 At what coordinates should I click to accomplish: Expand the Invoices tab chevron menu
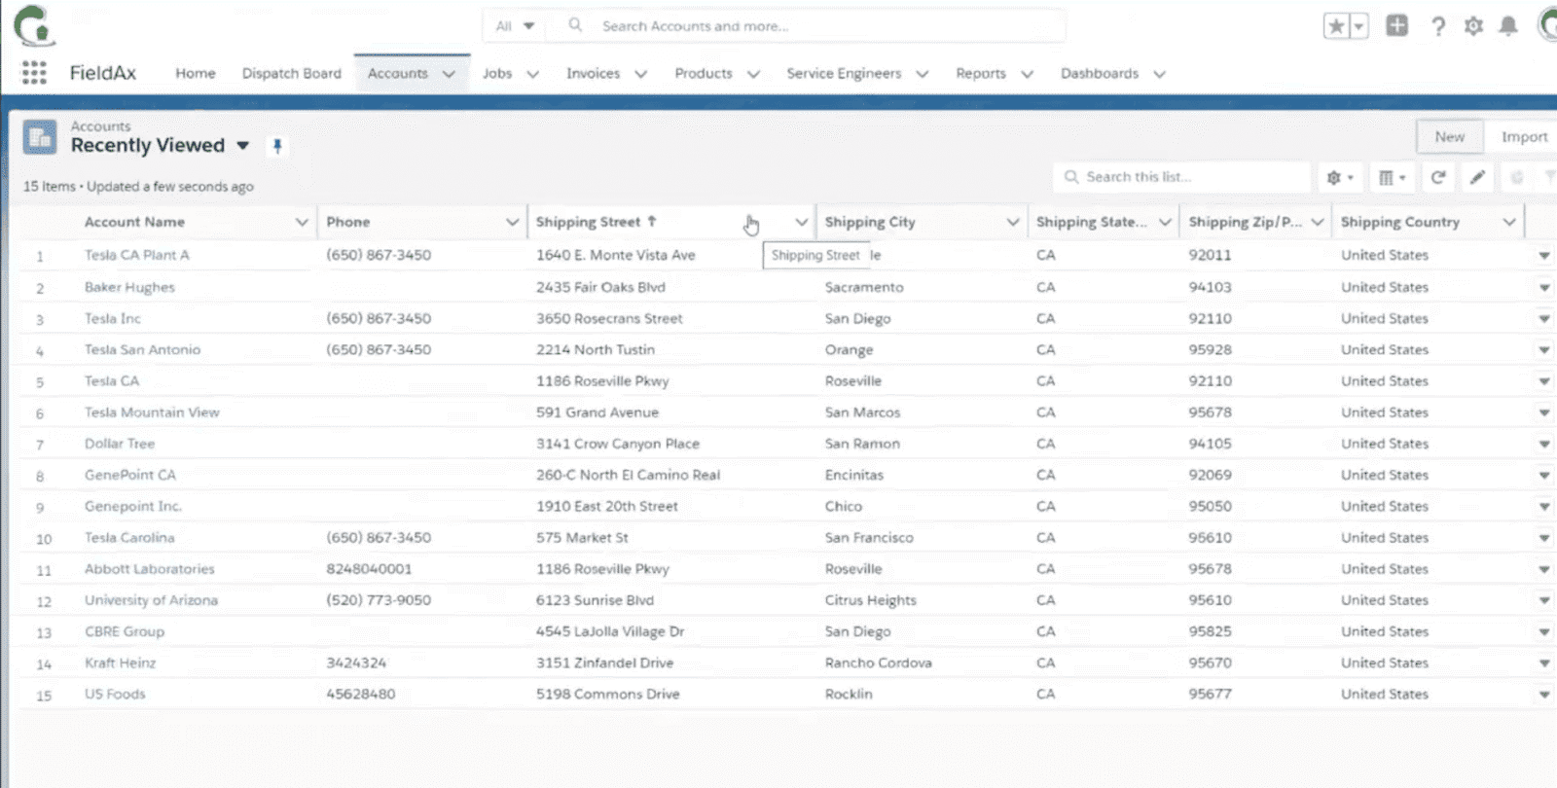pos(640,74)
